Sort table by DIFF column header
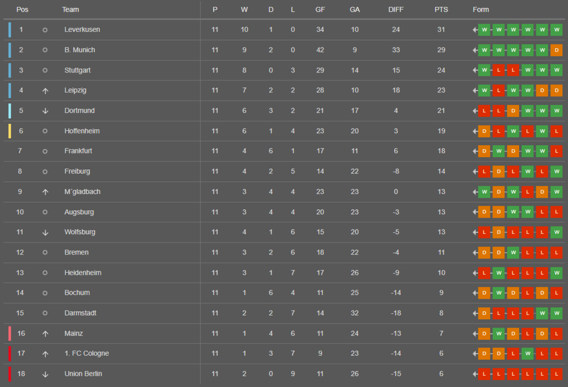The width and height of the screenshot is (568, 387). coord(396,10)
